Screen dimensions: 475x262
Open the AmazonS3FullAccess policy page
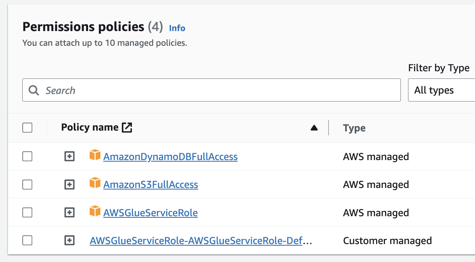[150, 184]
